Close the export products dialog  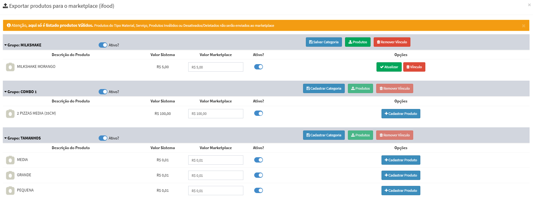point(529,5)
